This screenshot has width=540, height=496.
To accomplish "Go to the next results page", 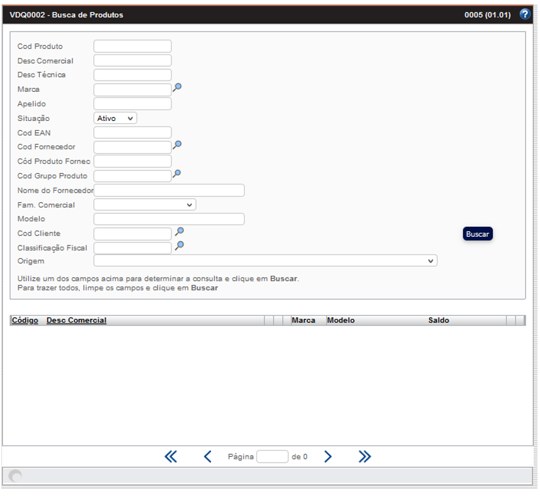I will [x=328, y=457].
